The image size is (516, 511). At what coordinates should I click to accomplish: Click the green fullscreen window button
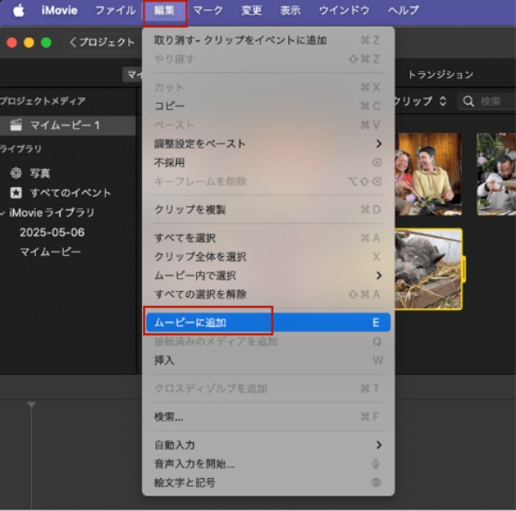[46, 42]
